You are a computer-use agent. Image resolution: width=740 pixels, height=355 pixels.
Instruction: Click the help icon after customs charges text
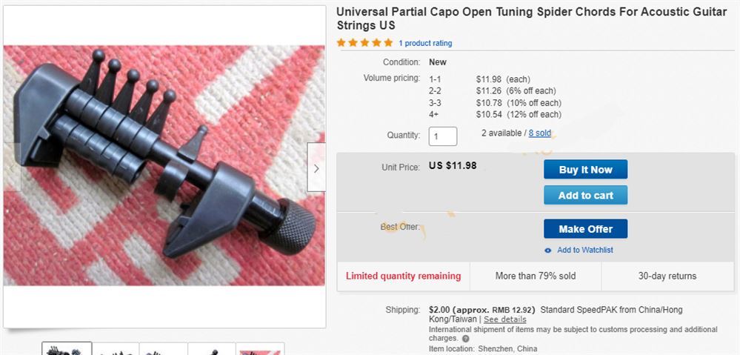[466, 339]
